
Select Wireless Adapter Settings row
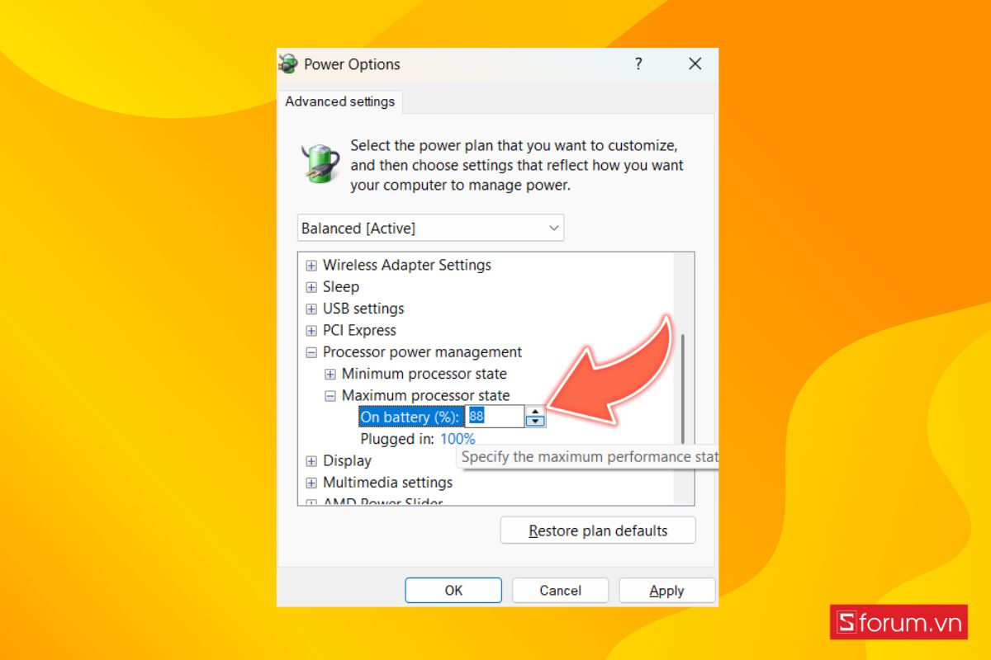(x=407, y=265)
